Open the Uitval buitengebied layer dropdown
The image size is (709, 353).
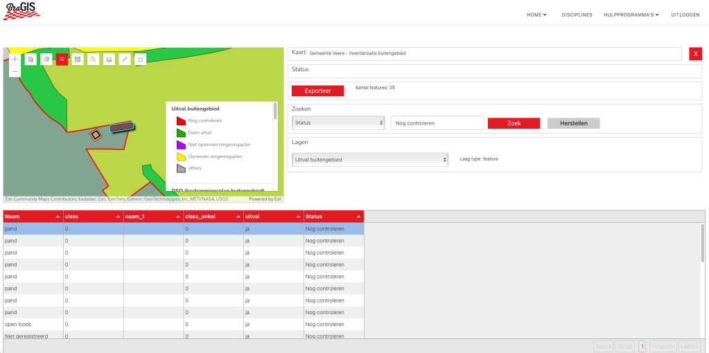click(370, 160)
